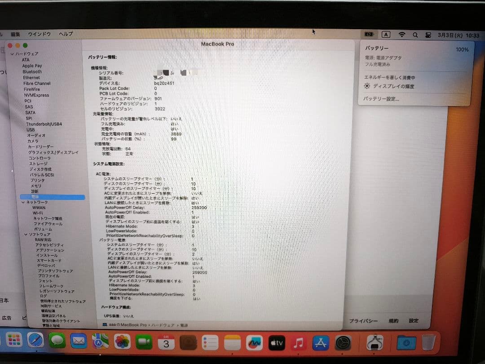
Task: Select ストレージ in the sidebar
Action: click(38, 164)
